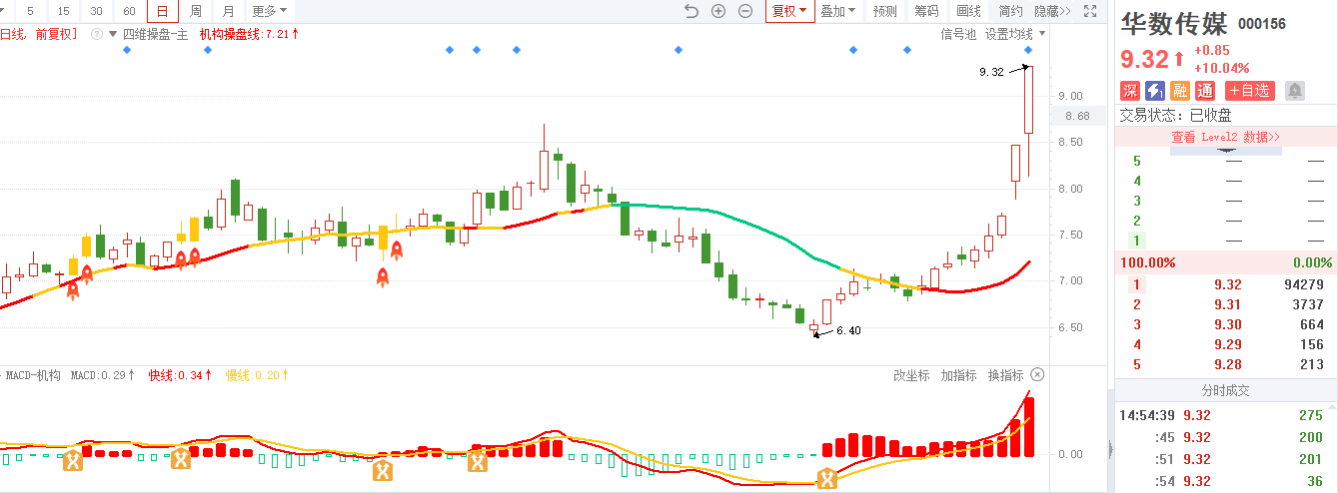
Task: Open the 查看 Level2 数据 link
Action: [1225, 137]
